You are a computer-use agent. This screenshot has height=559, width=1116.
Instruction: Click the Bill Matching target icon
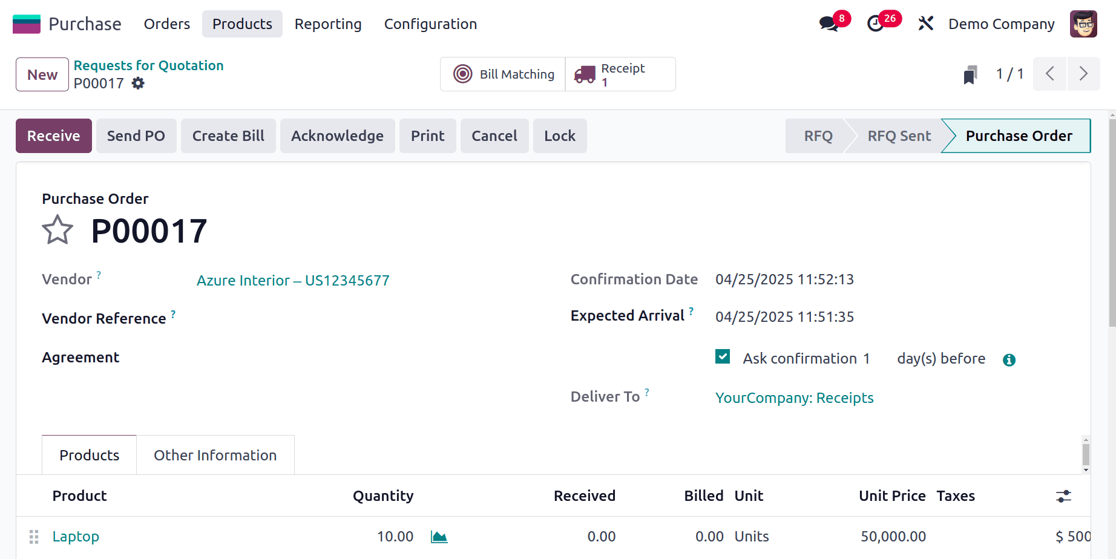click(463, 74)
